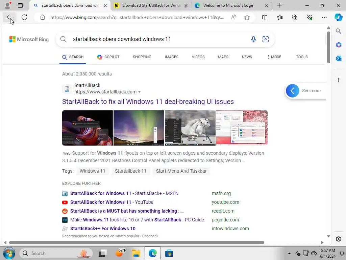The width and height of the screenshot is (346, 260).
Task: Add this page to favorites star
Action: coord(247,17)
